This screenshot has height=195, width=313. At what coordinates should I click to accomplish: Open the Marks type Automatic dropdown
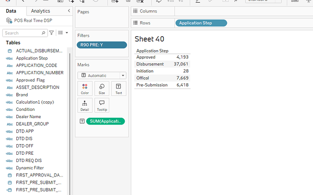tap(102, 76)
